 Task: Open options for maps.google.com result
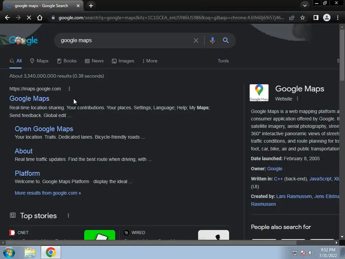tap(69, 89)
